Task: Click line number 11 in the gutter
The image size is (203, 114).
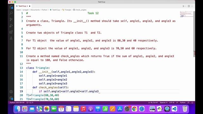Action: 21,56
